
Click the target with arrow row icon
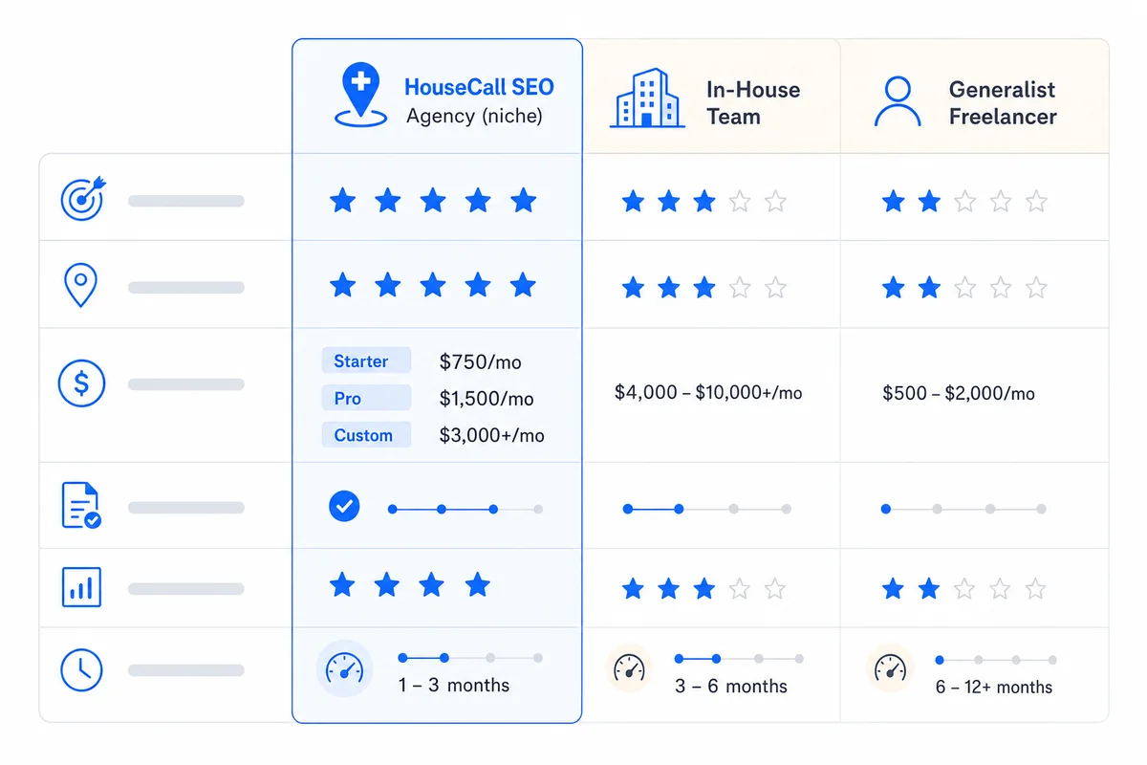82,199
